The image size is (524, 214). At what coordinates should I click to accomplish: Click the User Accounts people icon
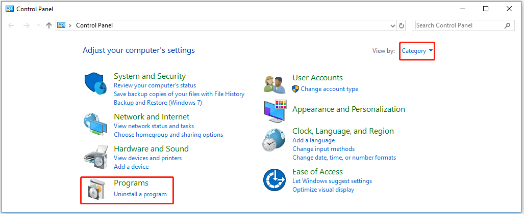click(275, 84)
